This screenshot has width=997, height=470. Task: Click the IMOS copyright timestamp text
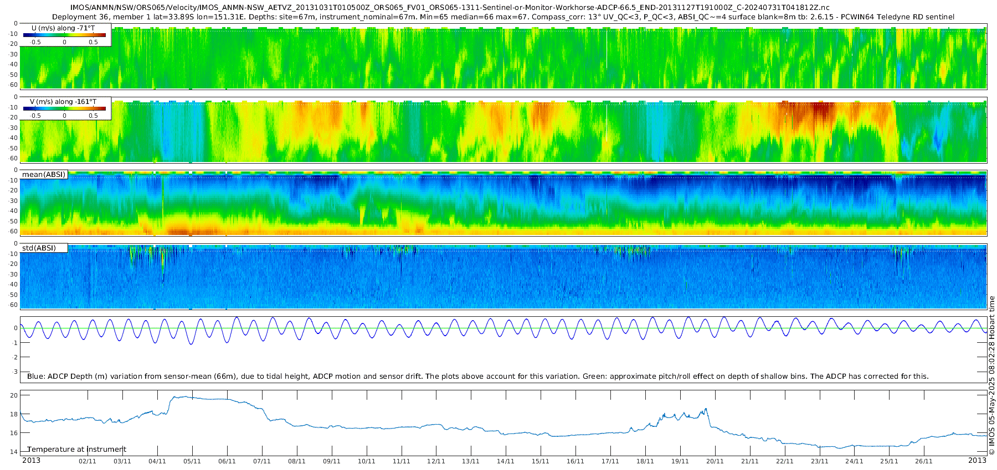[992, 375]
